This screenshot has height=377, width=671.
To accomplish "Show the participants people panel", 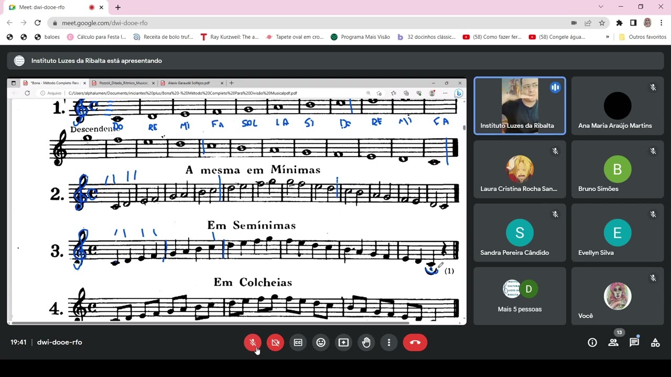I will click(x=613, y=342).
